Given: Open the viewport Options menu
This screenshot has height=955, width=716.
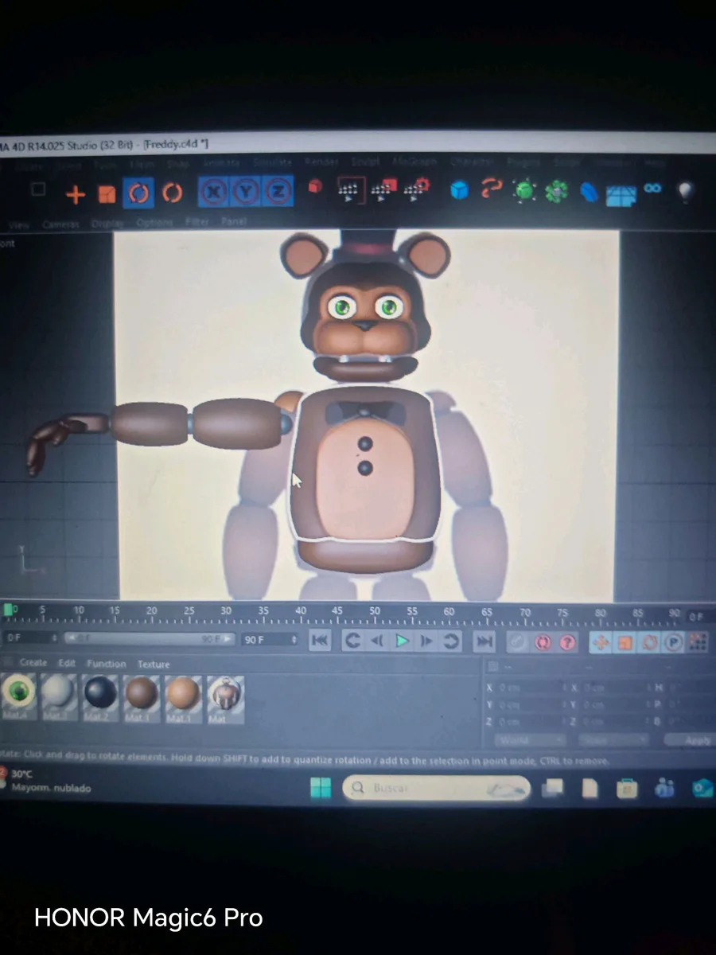Looking at the screenshot, I should [x=154, y=223].
